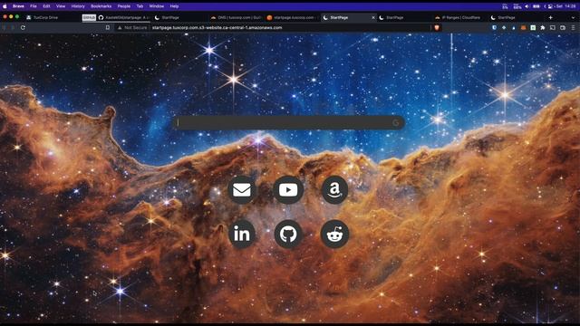Switch to the GitHub startpage repository tab
Image resolution: width=580 pixels, height=326 pixels.
tap(123, 17)
